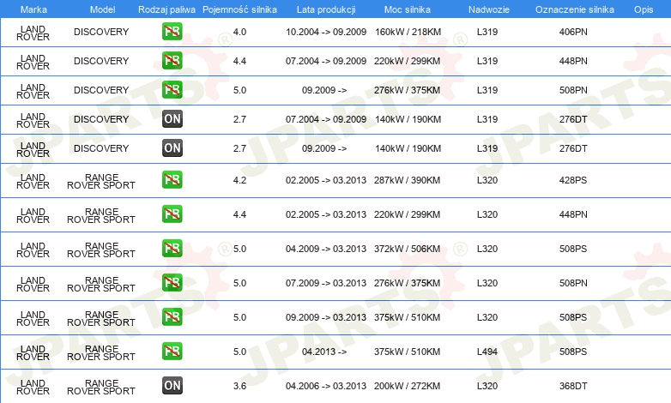Click the petrol fuel icon for Discovery 4.0

pyautogui.click(x=172, y=32)
